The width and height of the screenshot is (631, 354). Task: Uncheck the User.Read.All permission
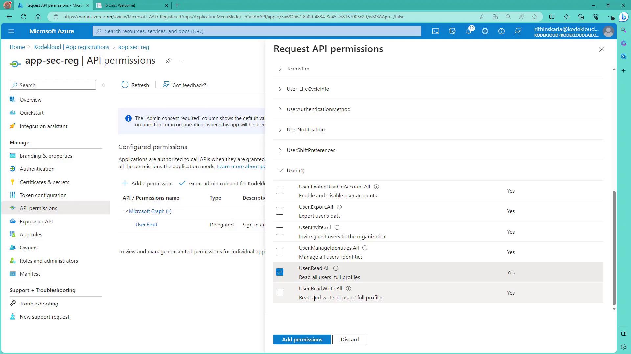280,272
